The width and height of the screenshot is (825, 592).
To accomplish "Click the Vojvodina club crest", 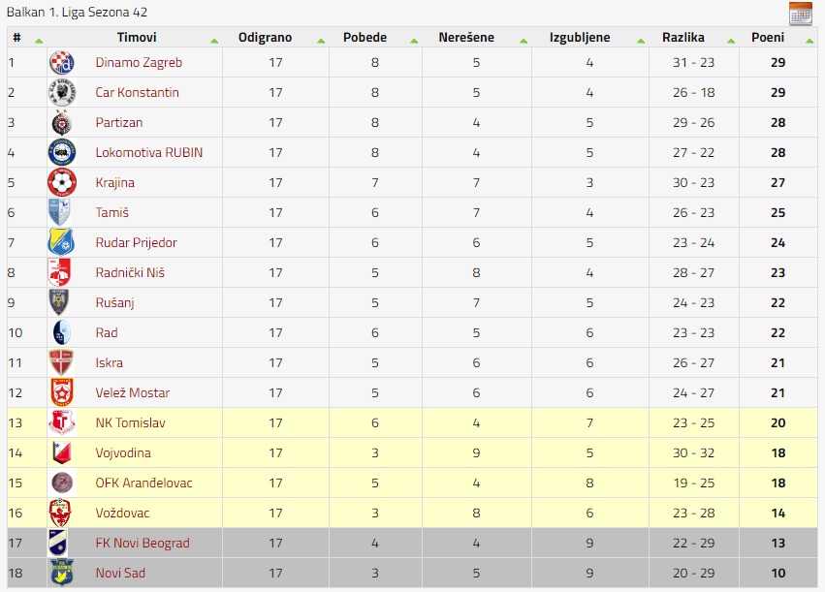I will tap(61, 452).
